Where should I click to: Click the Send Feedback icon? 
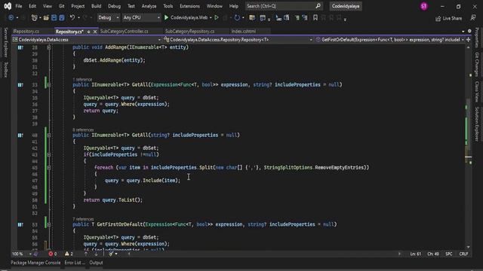tap(473, 18)
